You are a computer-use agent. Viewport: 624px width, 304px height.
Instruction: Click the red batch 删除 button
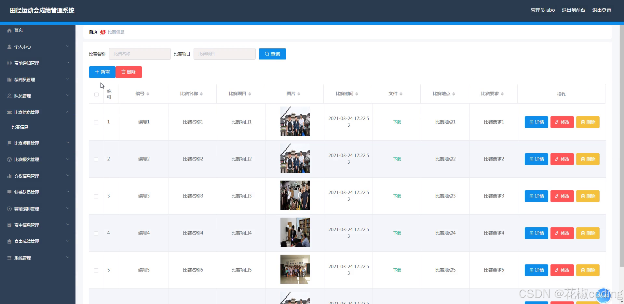[x=129, y=72]
